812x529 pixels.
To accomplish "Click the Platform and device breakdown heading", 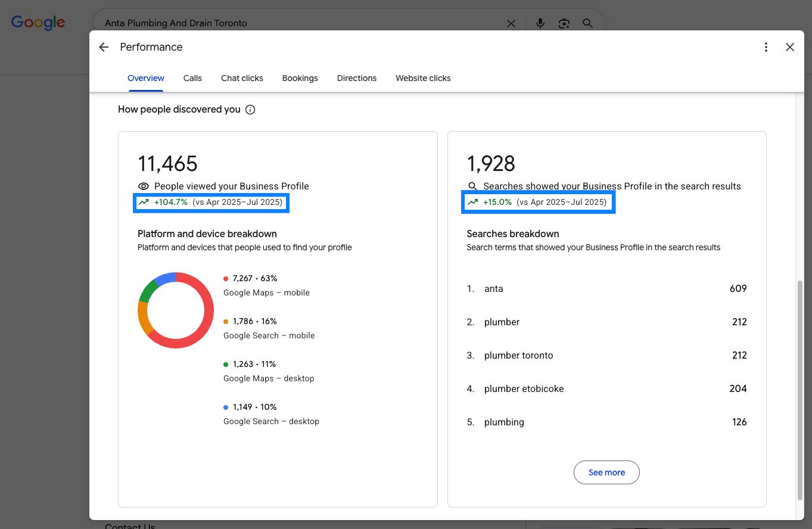I will coord(207,234).
